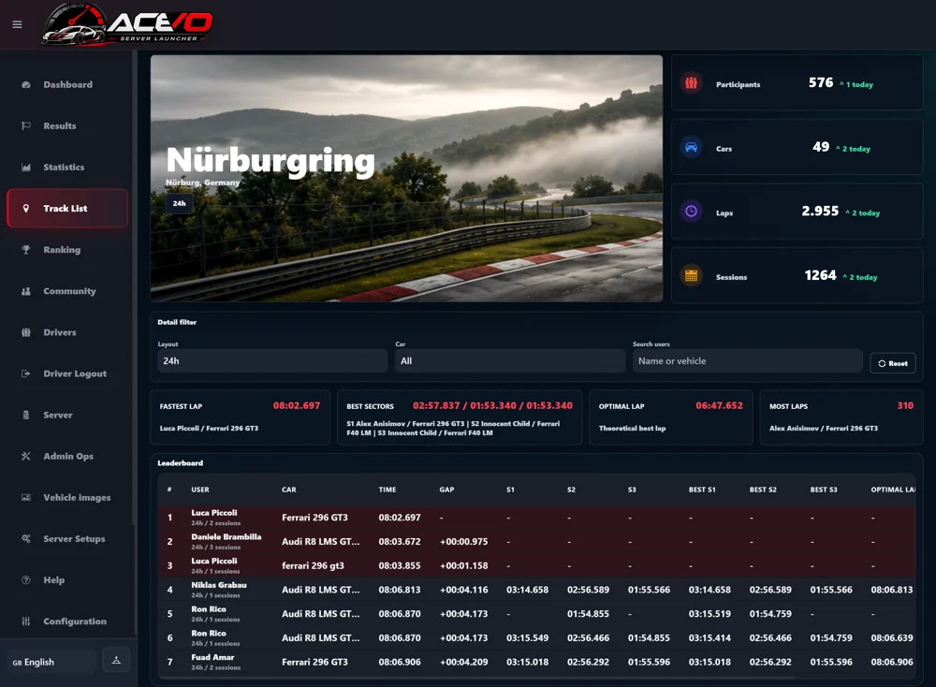
Task: Click the Help question mark icon
Action: [x=25, y=580]
